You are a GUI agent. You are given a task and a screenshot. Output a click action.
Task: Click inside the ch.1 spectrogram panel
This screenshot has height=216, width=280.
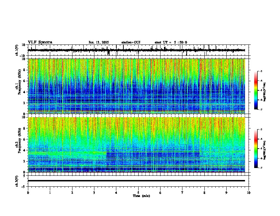[x=136, y=86]
